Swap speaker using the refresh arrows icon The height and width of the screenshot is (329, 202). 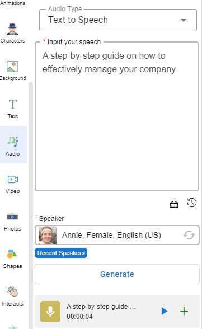(189, 235)
